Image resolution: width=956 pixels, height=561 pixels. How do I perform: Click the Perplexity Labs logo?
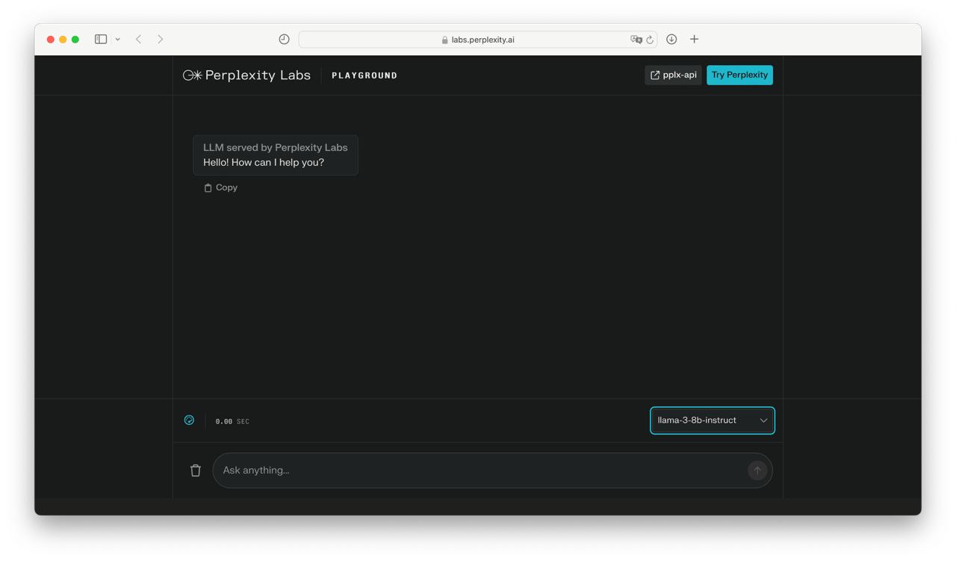(246, 75)
